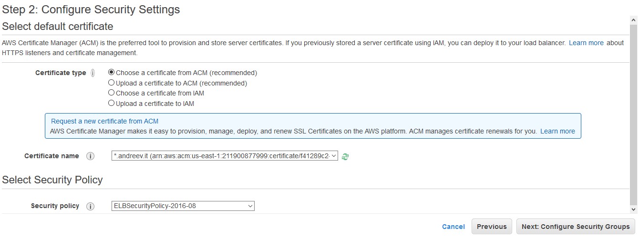Click the Certificate type info icon
This screenshot has width=639, height=238.
click(x=93, y=73)
